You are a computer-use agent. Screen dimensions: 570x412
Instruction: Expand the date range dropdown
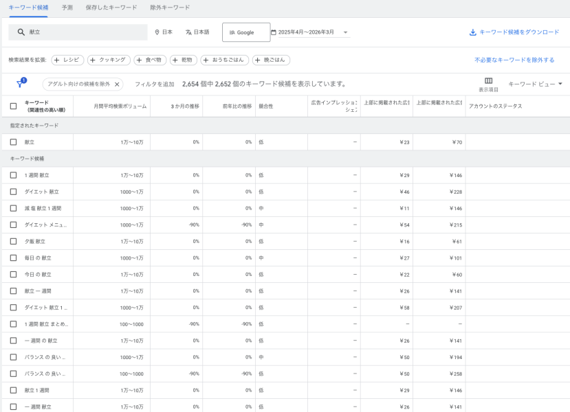pos(345,32)
